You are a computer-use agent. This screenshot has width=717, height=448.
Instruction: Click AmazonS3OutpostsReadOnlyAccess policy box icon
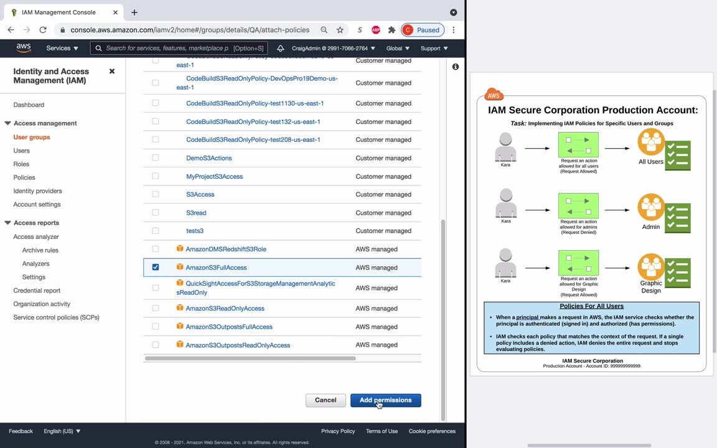pos(180,344)
